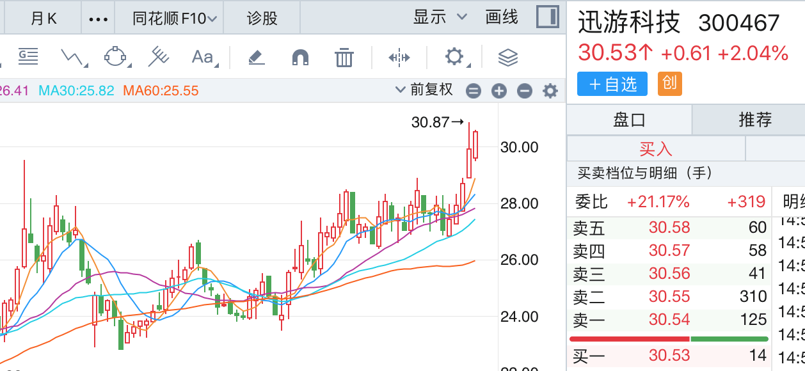The image size is (805, 371).
Task: Click the trash icon to delete drawings
Action: 344,58
